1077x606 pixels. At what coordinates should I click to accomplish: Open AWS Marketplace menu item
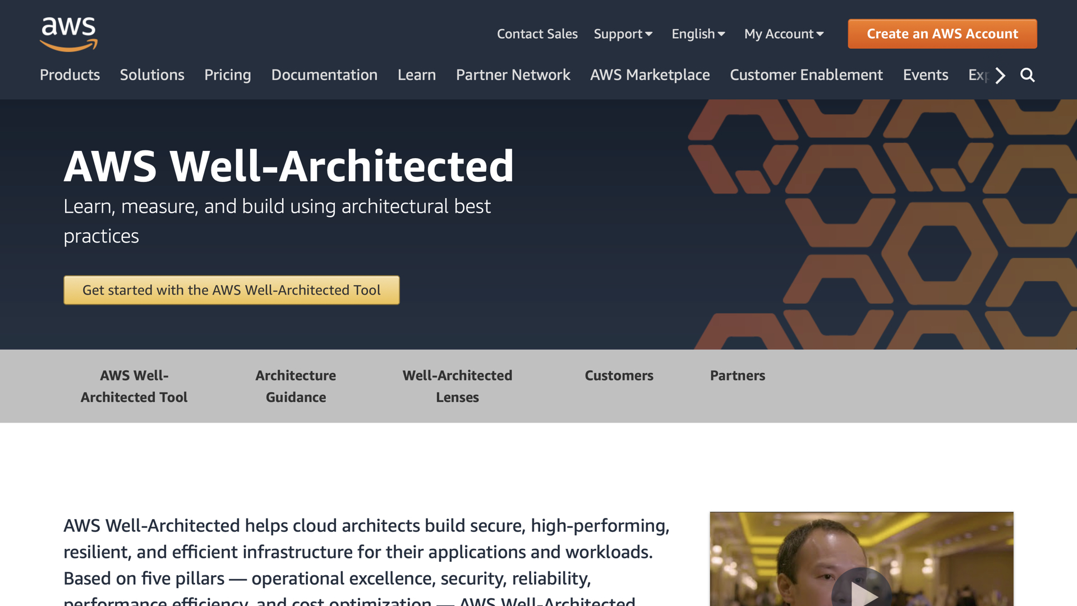[650, 75]
